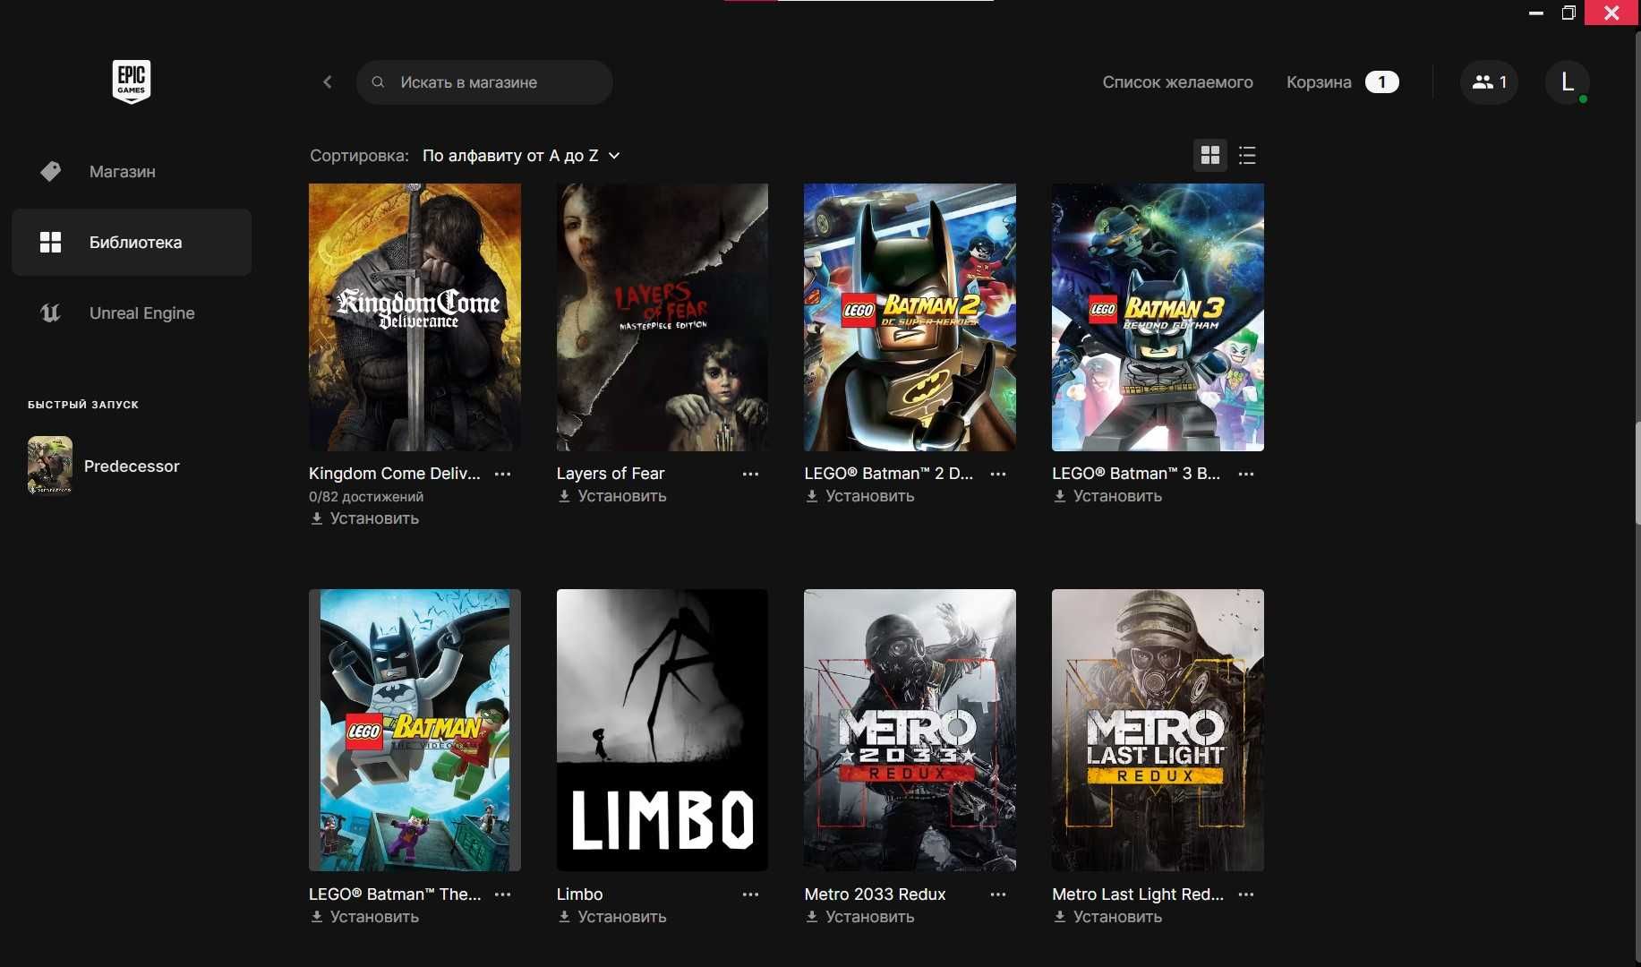
Task: Install LEGO Batman 3
Action: coord(1107,496)
